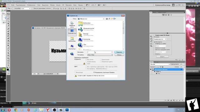
Task: Click the Back arrow in the save dialog
Action: click(107, 19)
